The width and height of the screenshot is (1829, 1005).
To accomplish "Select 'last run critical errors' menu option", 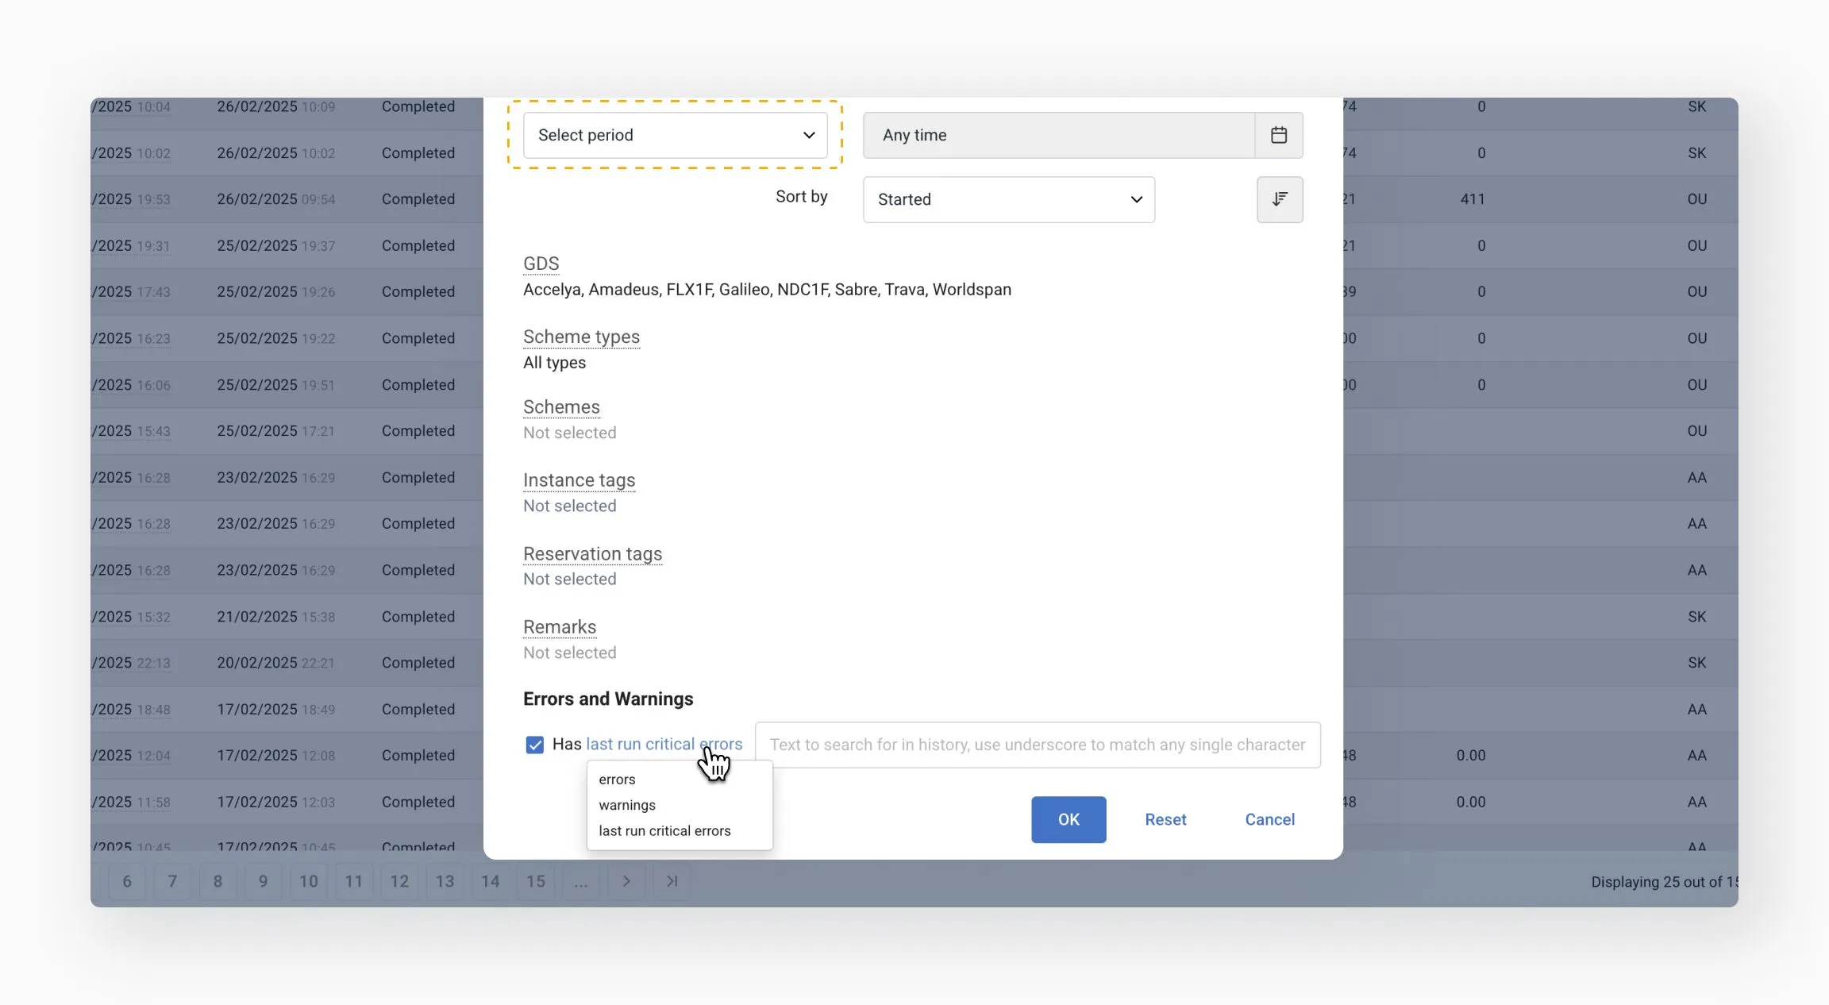I will pyautogui.click(x=664, y=831).
